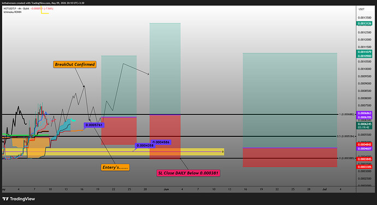Select the 0.0010900 green price axis tag
377x205 pixels.
coord(364,56)
